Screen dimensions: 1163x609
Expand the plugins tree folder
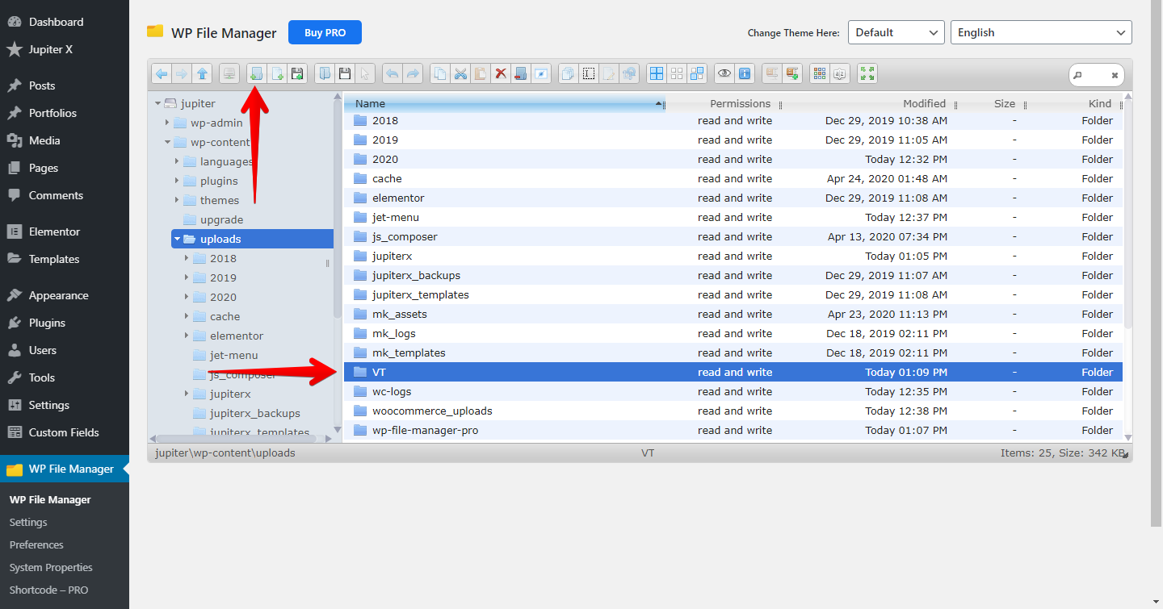(177, 181)
